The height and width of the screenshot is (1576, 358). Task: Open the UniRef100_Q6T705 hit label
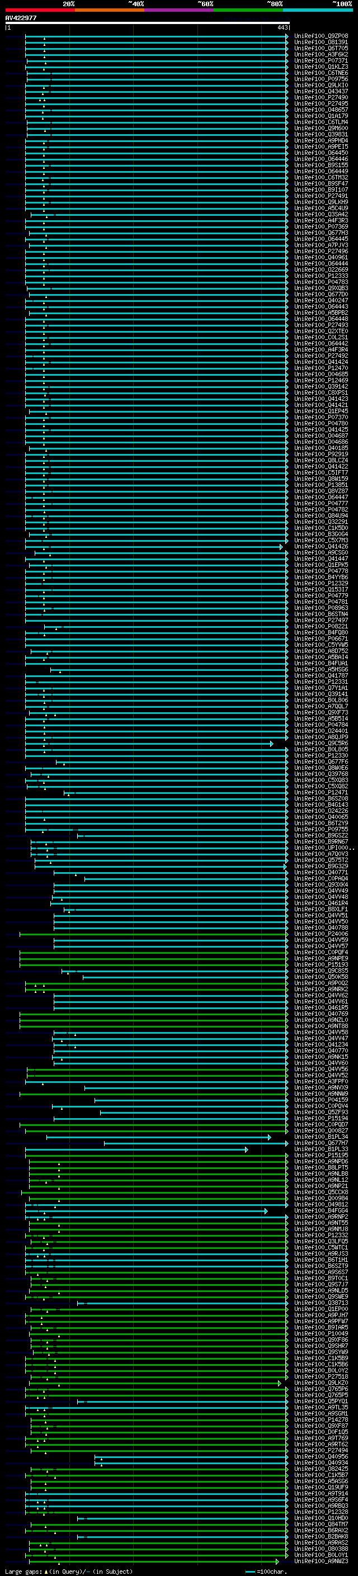click(x=321, y=48)
